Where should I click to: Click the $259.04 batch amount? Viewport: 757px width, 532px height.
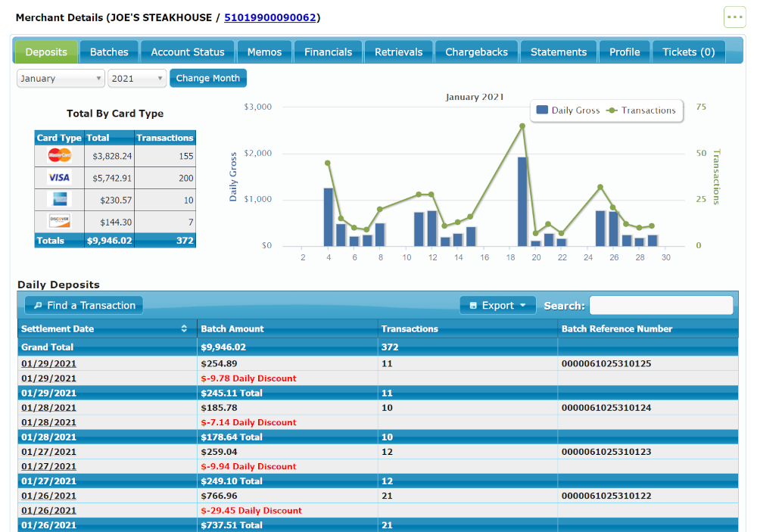click(x=219, y=452)
